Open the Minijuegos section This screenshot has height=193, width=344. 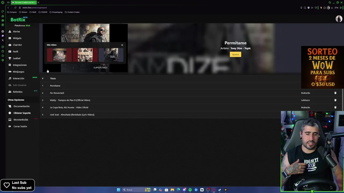(19, 72)
